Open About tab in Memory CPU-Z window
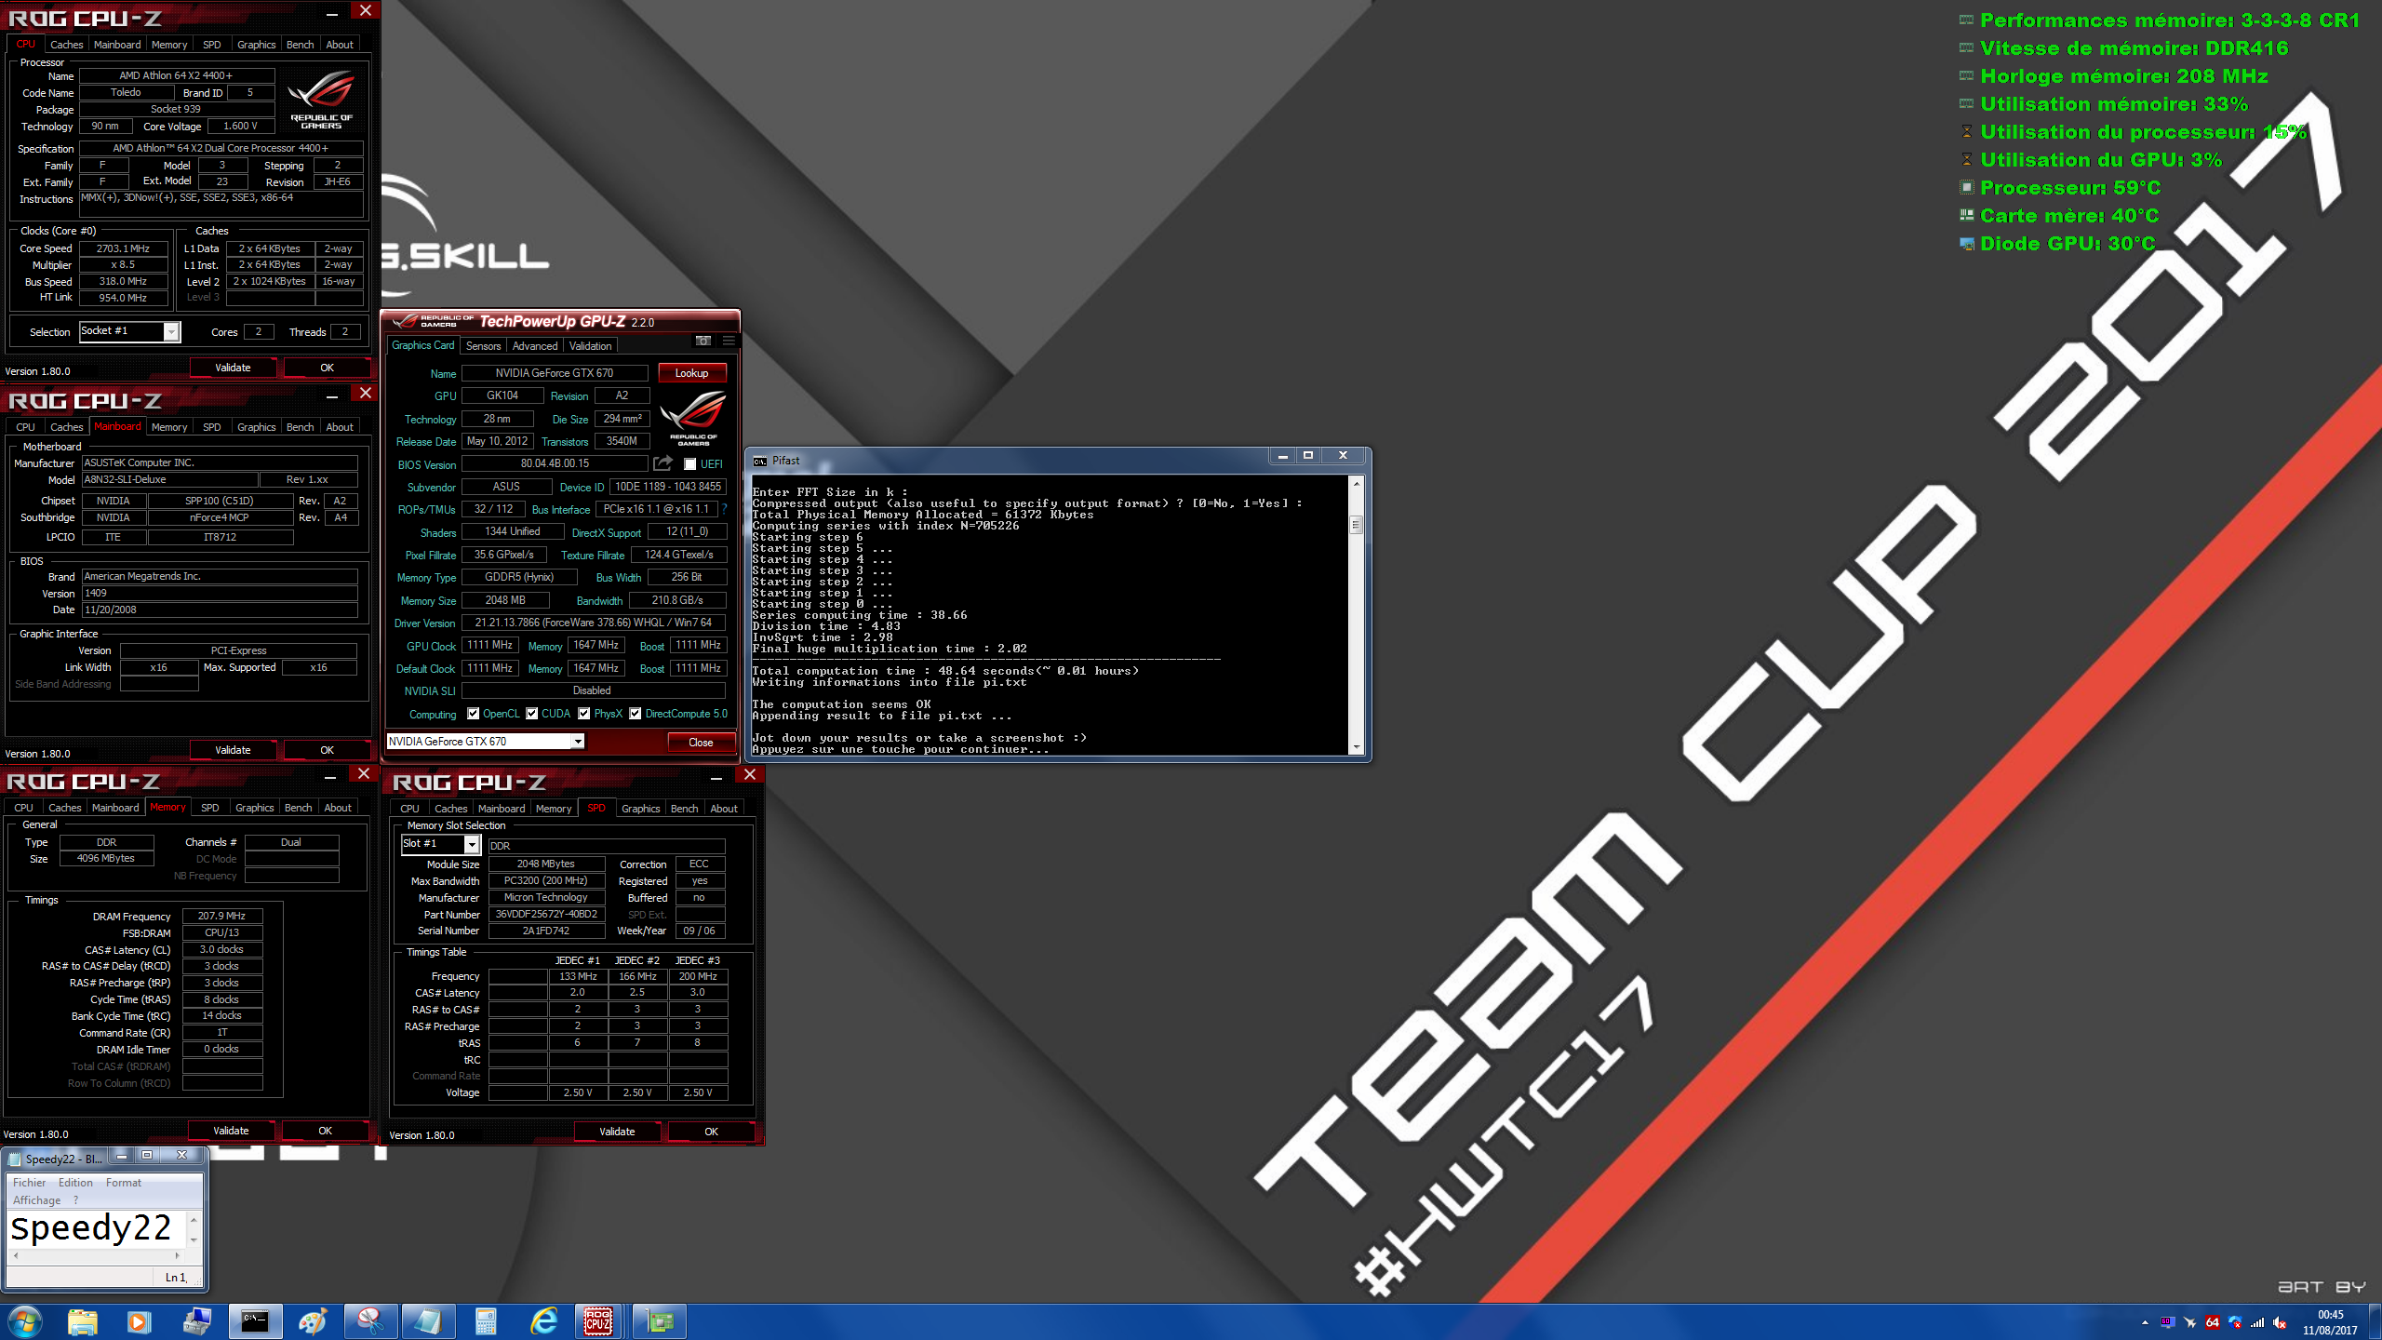 coord(338,808)
